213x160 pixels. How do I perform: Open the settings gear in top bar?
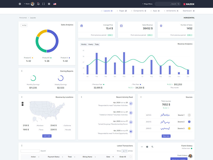[20, 4]
